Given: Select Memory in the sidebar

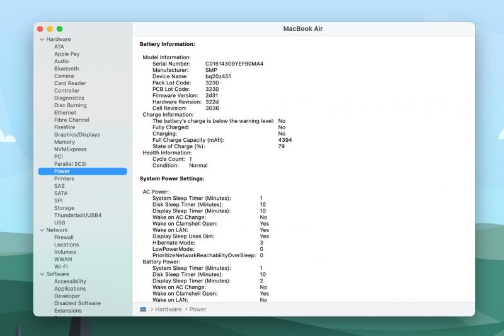Looking at the screenshot, I should click(x=64, y=142).
